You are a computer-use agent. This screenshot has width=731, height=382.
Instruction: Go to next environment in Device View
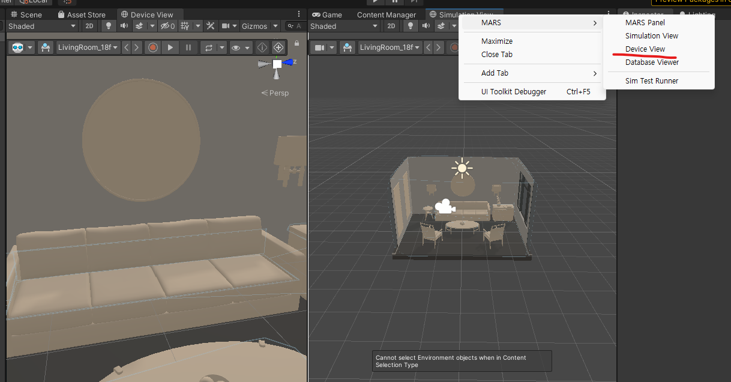pos(137,47)
